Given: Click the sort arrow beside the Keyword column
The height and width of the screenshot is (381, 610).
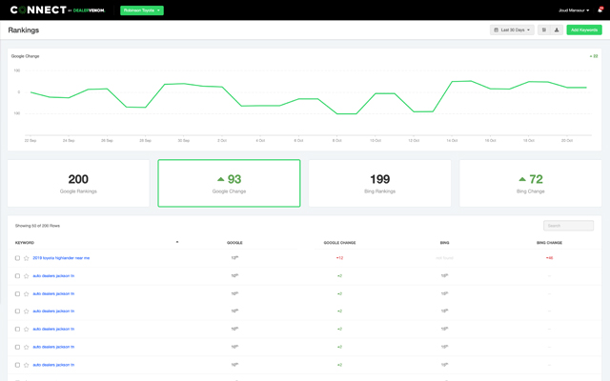Looking at the screenshot, I should click(177, 242).
